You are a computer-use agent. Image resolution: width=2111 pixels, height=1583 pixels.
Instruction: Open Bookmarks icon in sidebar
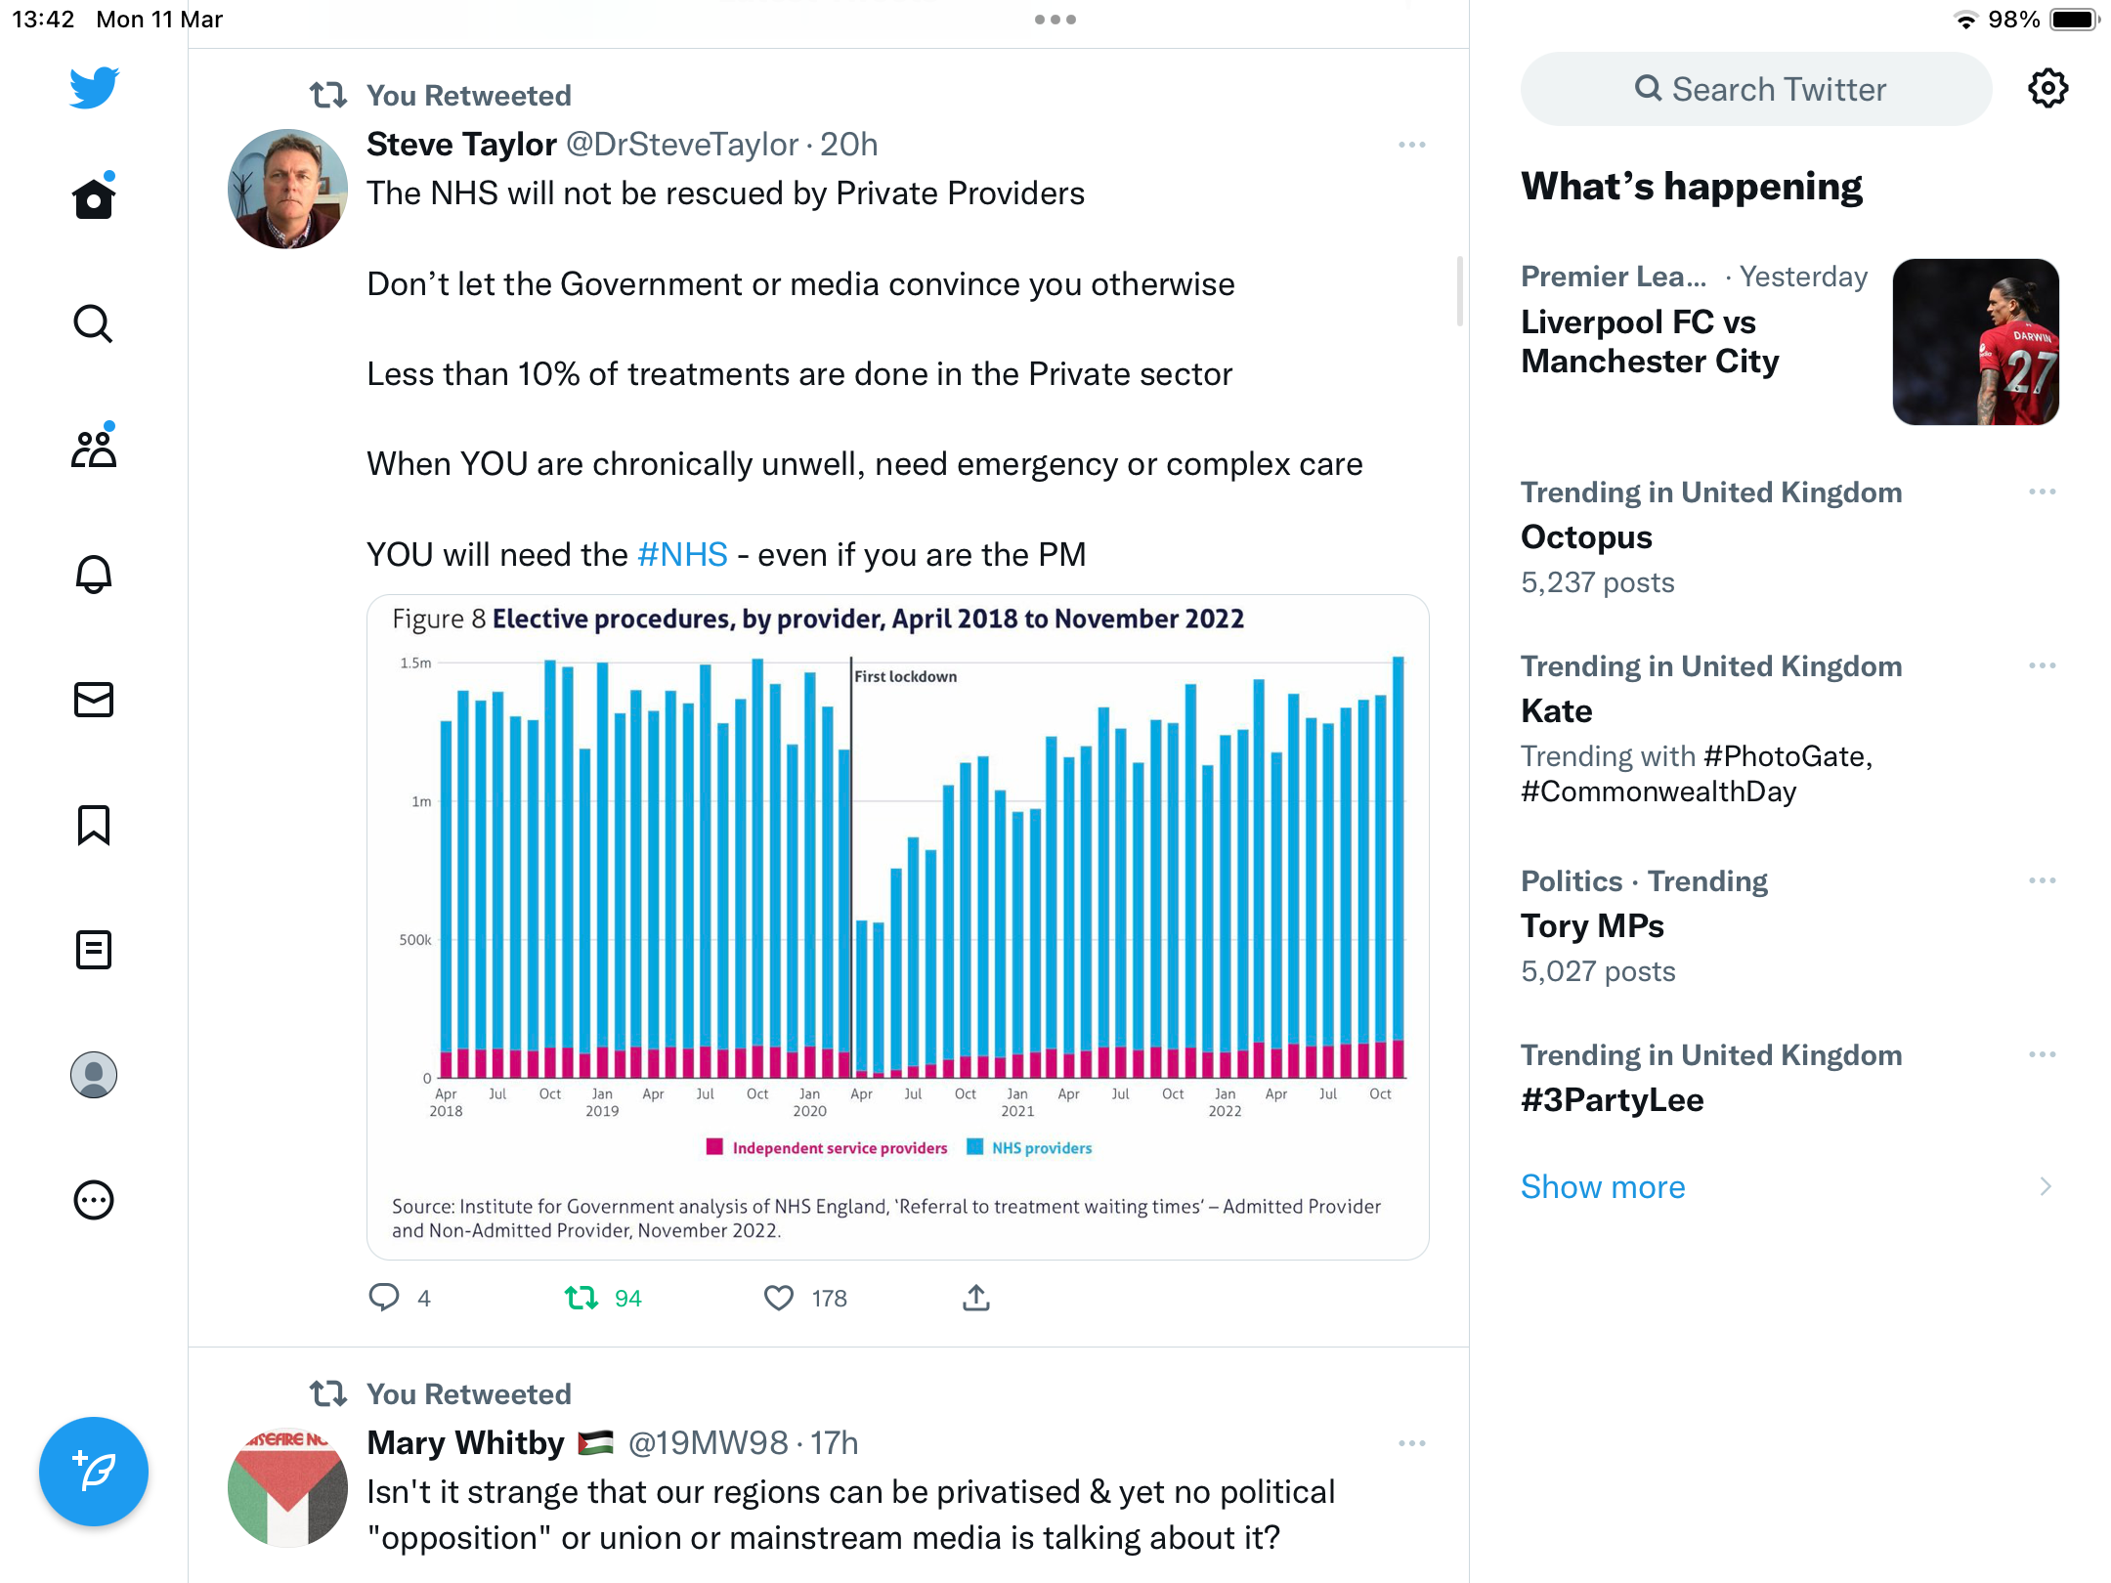tap(94, 825)
